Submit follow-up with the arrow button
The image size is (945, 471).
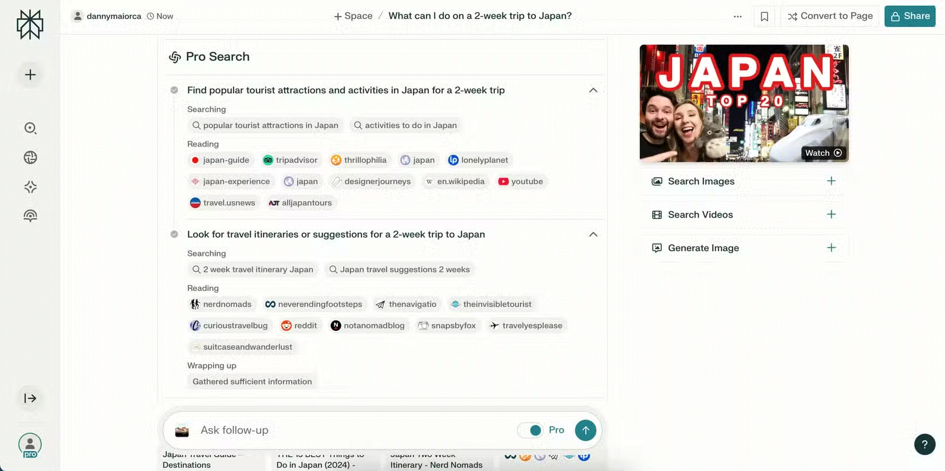585,430
